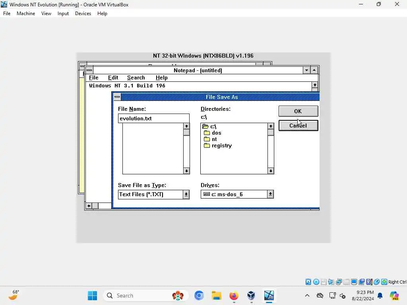Select the dos folder in Directories
The width and height of the screenshot is (407, 305).
point(213,133)
